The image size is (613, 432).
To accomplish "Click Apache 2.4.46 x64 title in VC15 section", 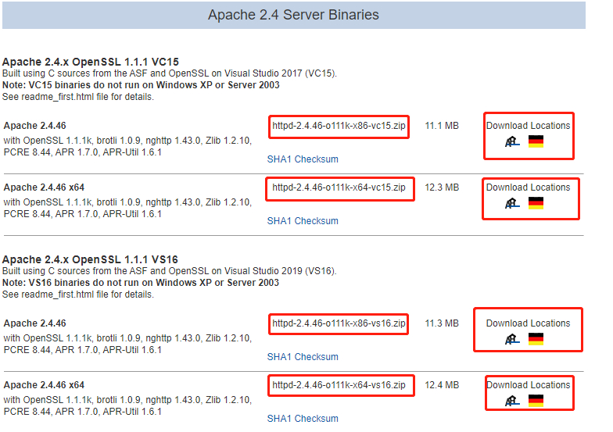I will tap(44, 187).
